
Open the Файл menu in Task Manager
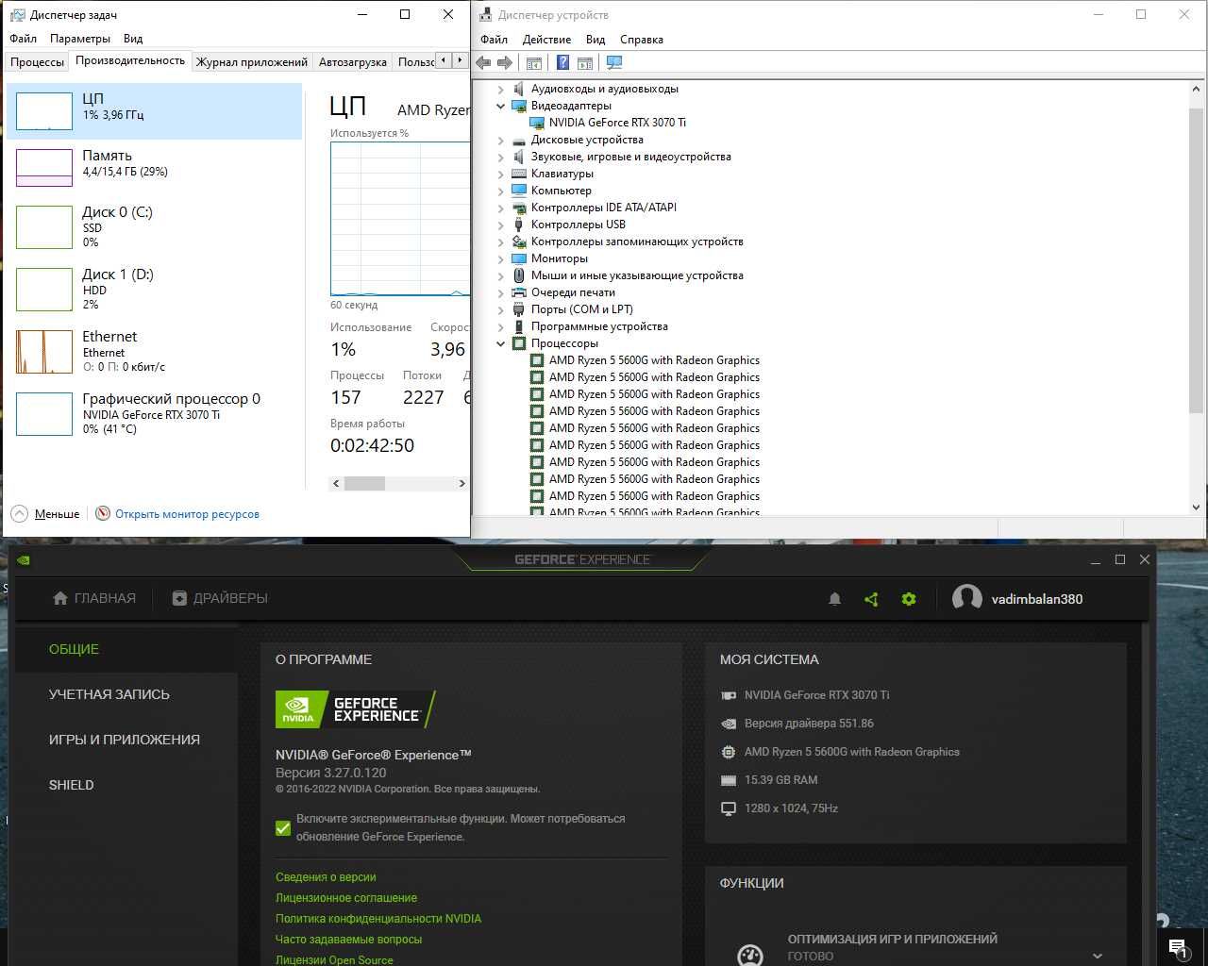23,39
